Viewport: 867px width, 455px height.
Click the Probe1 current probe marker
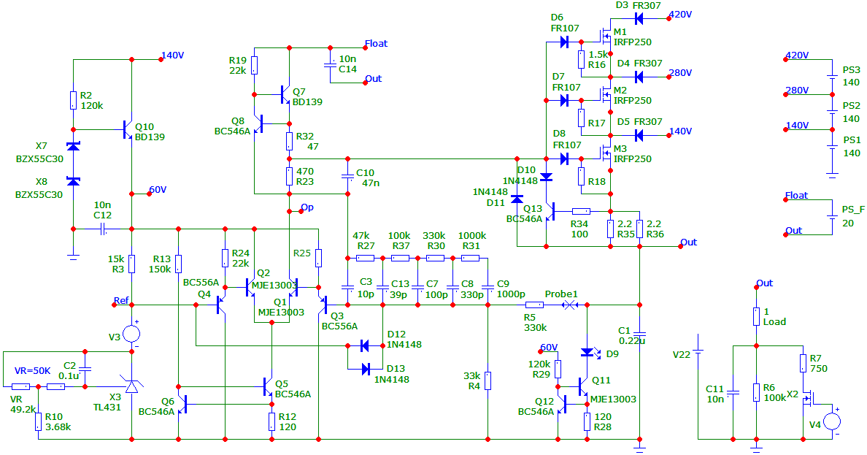click(569, 305)
